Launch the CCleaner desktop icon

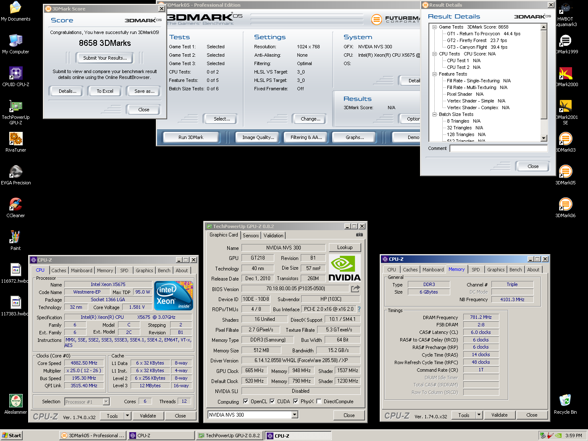[x=16, y=208]
